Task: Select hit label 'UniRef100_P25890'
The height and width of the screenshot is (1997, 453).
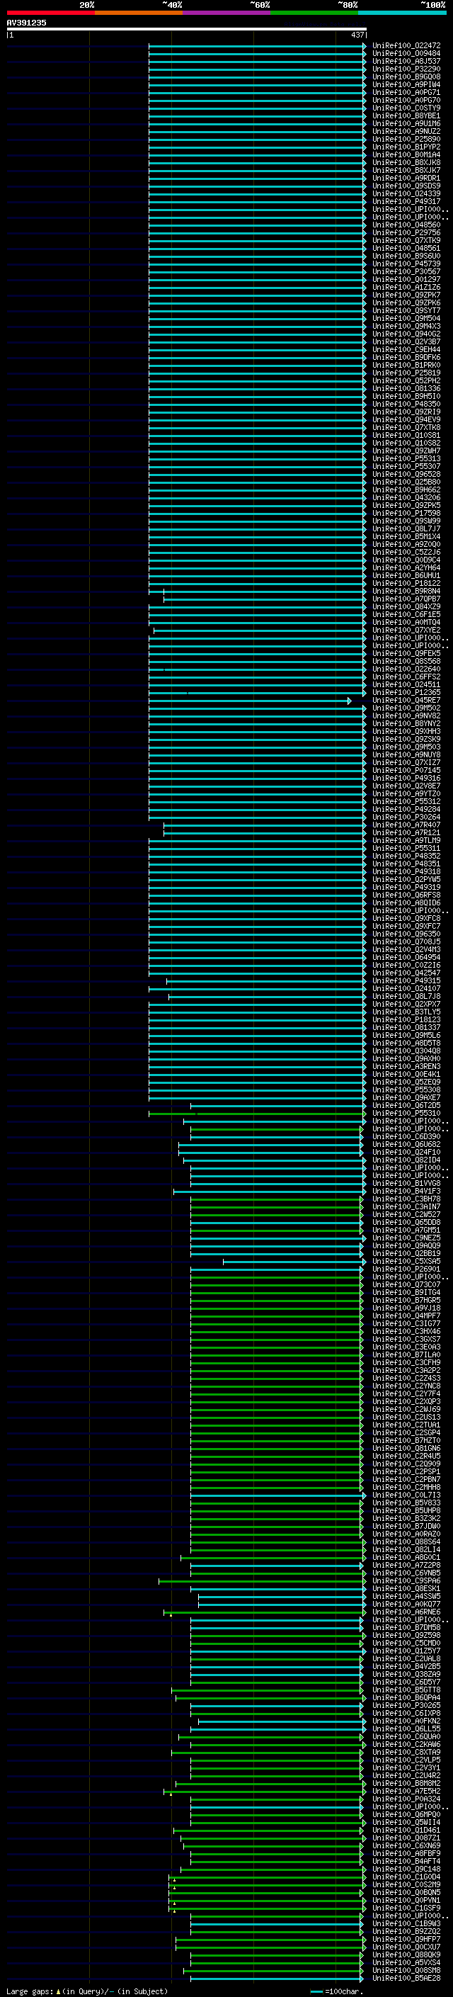Action: pyautogui.click(x=406, y=140)
